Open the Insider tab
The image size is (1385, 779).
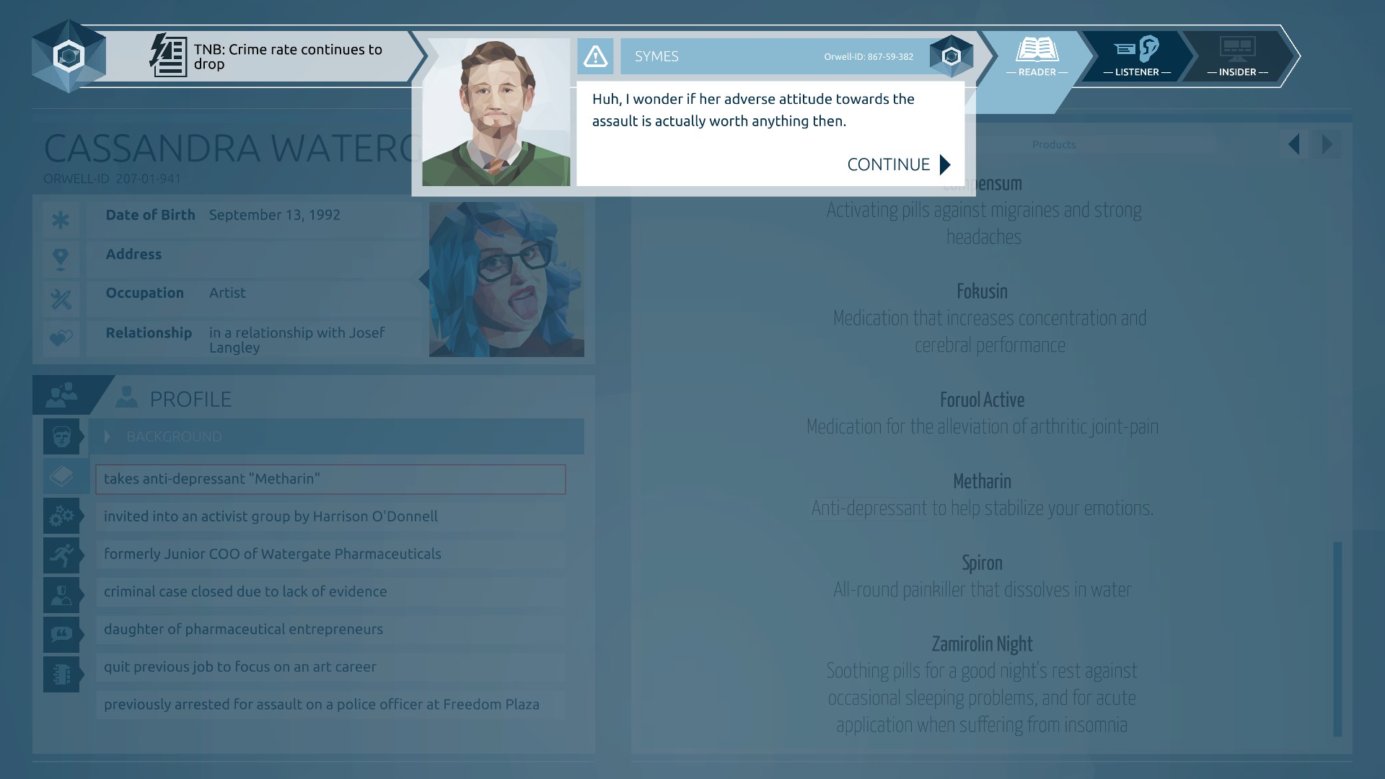[1237, 56]
